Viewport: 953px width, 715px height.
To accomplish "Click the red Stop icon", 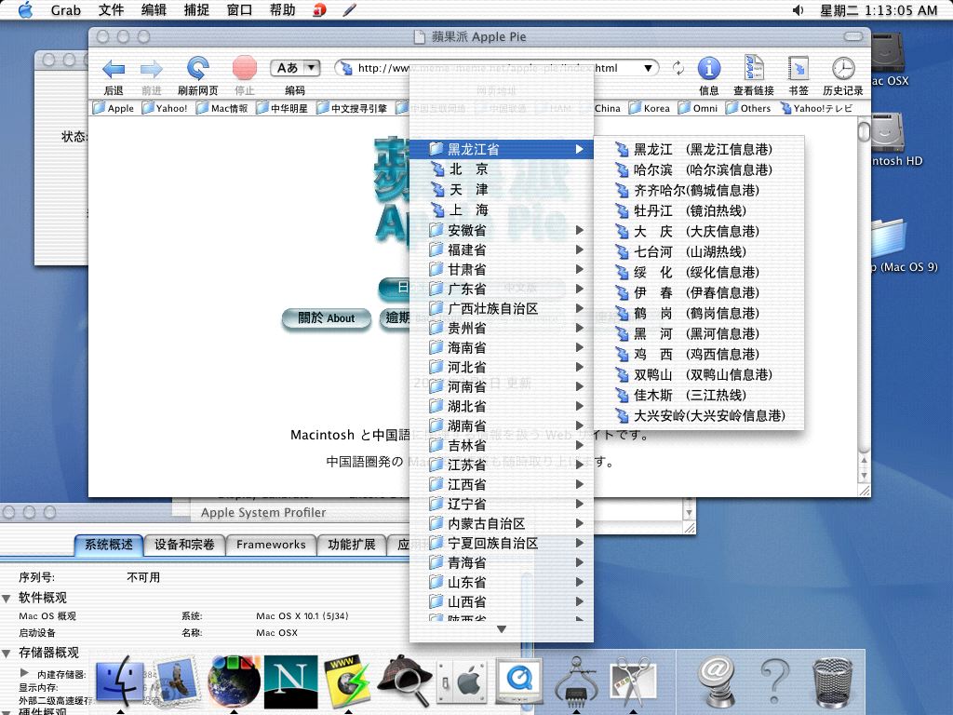I will pos(244,69).
